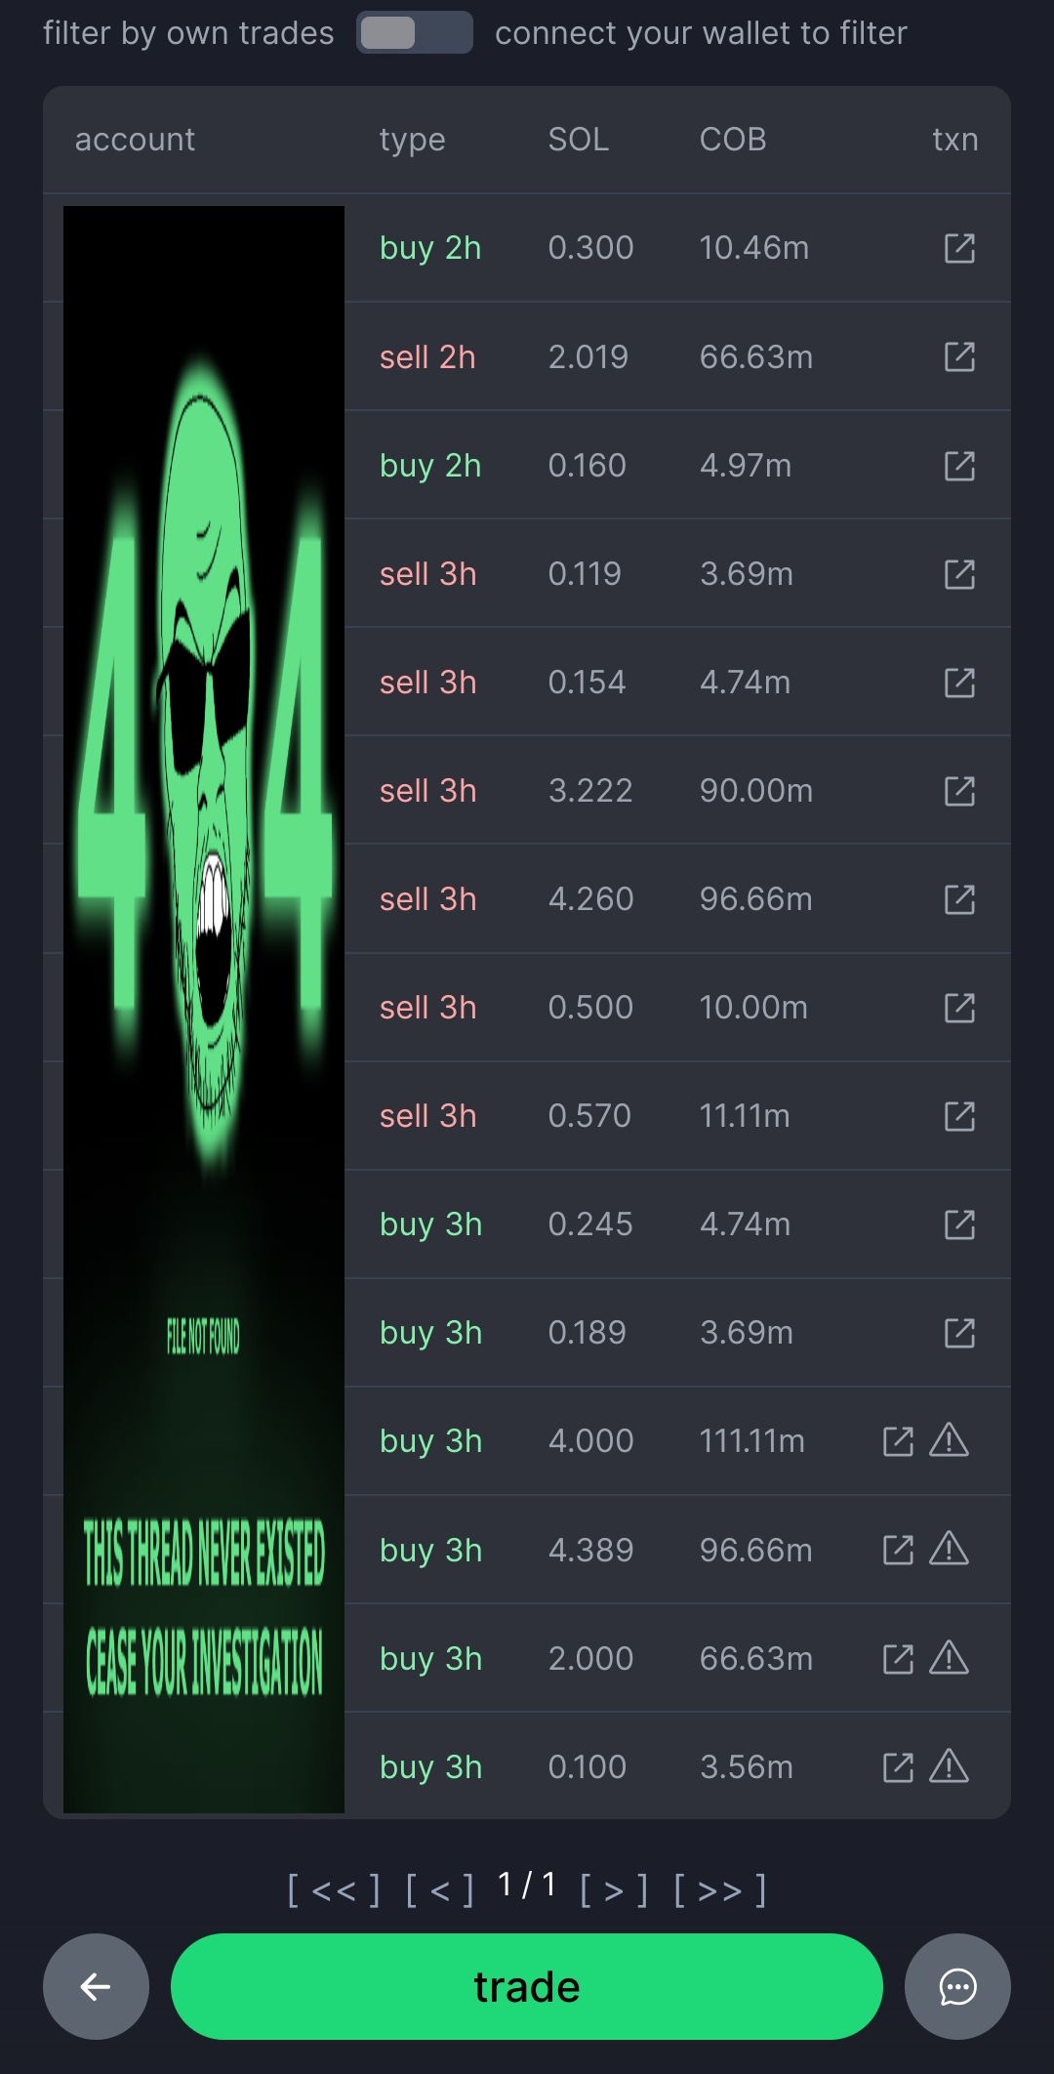Jump to last page of trades
Viewport: 1054px width, 2074px height.
click(x=720, y=1890)
